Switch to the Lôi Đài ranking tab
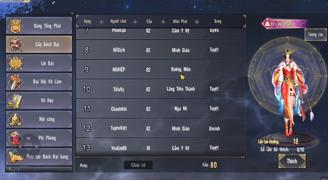The height and width of the screenshot is (180, 328). (39, 63)
